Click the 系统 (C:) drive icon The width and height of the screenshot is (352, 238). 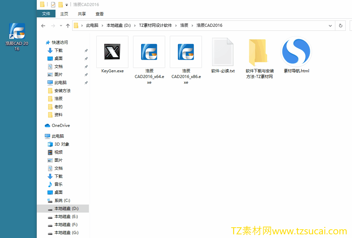[50, 201]
